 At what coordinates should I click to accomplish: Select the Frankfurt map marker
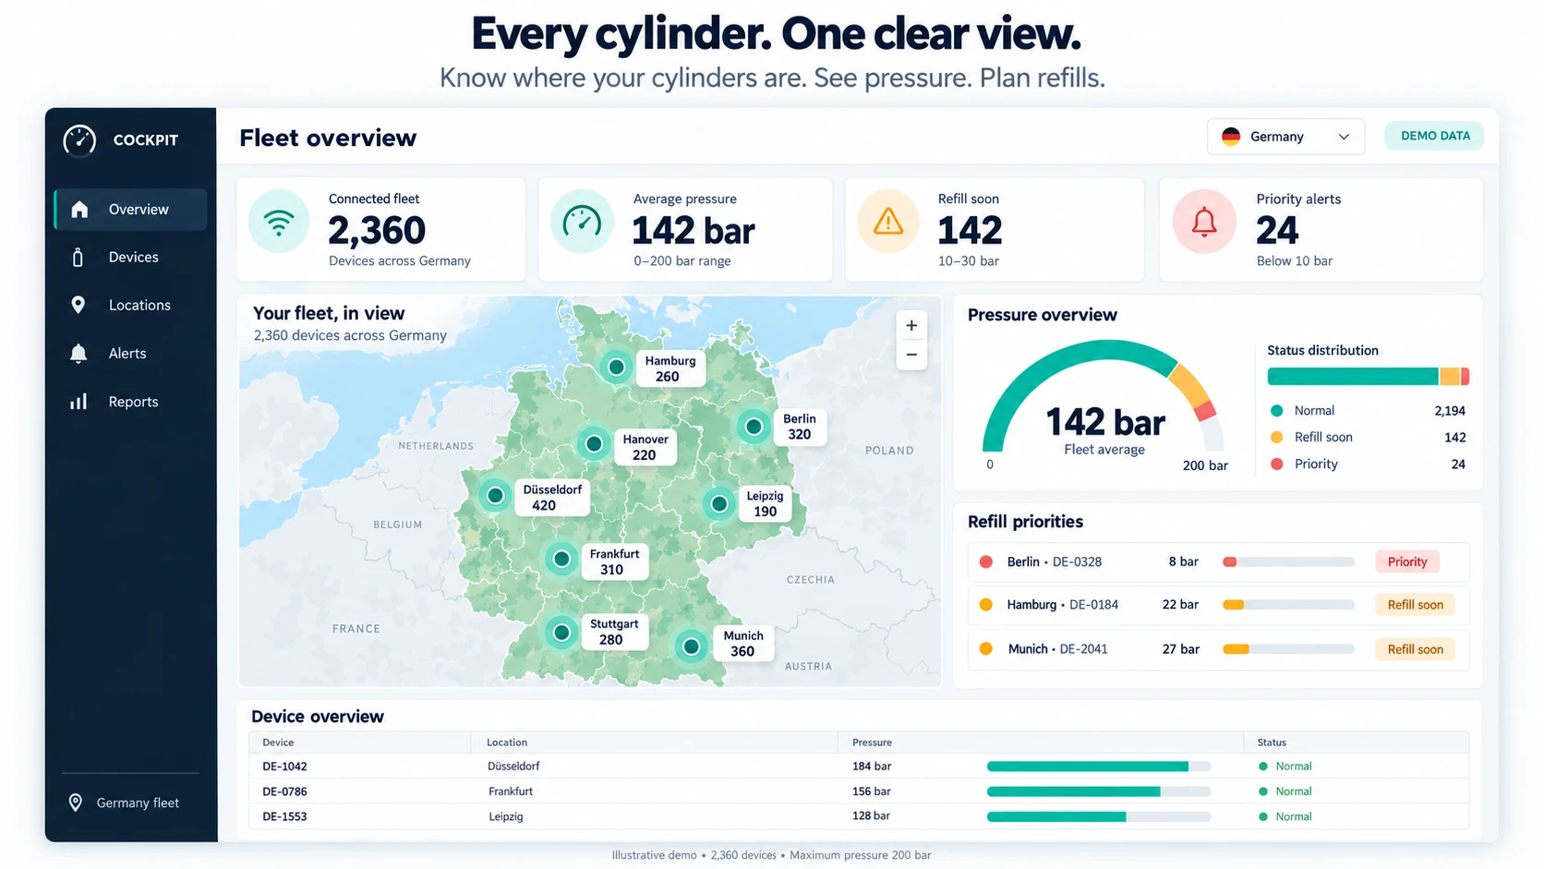pos(561,559)
